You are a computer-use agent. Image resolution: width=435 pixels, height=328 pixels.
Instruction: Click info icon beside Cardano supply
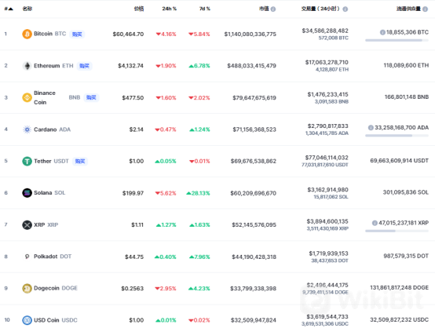point(371,128)
